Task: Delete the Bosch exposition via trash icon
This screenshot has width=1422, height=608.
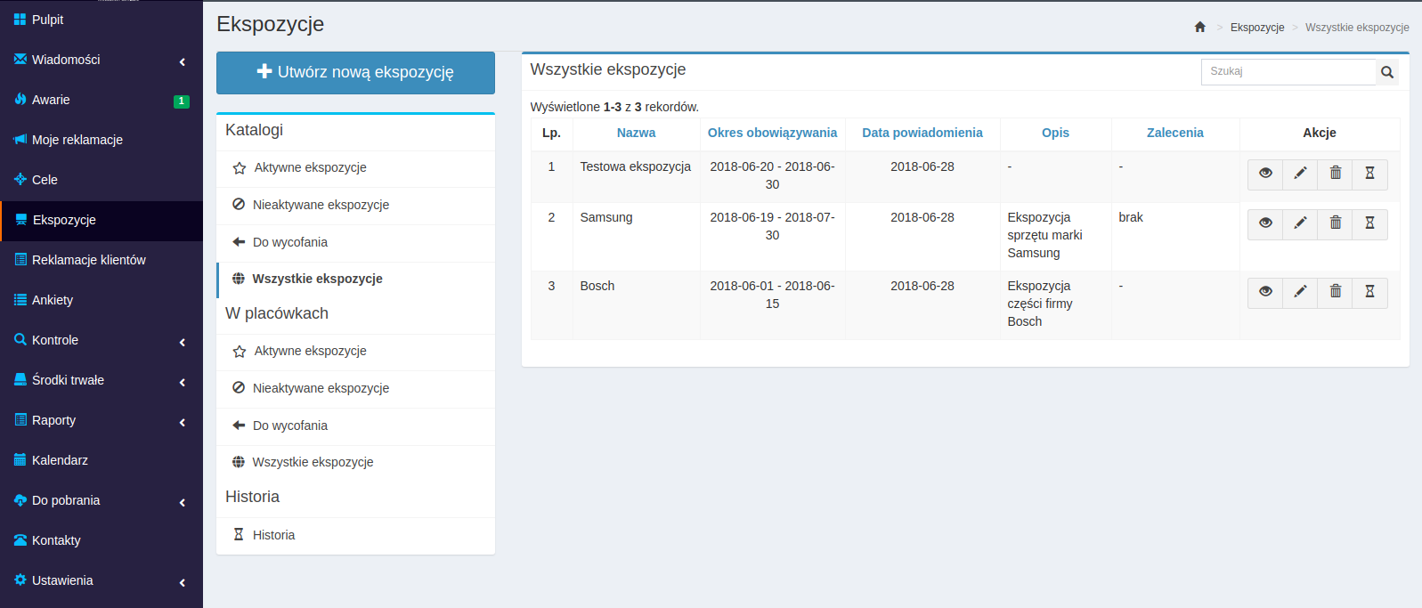Action: (1335, 292)
